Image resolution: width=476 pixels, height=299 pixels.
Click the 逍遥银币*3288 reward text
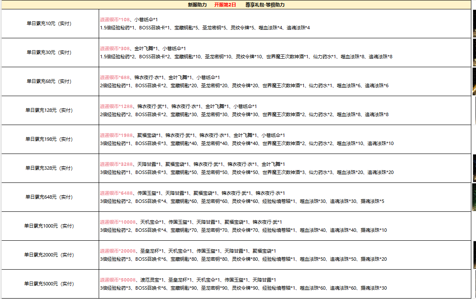coord(116,164)
